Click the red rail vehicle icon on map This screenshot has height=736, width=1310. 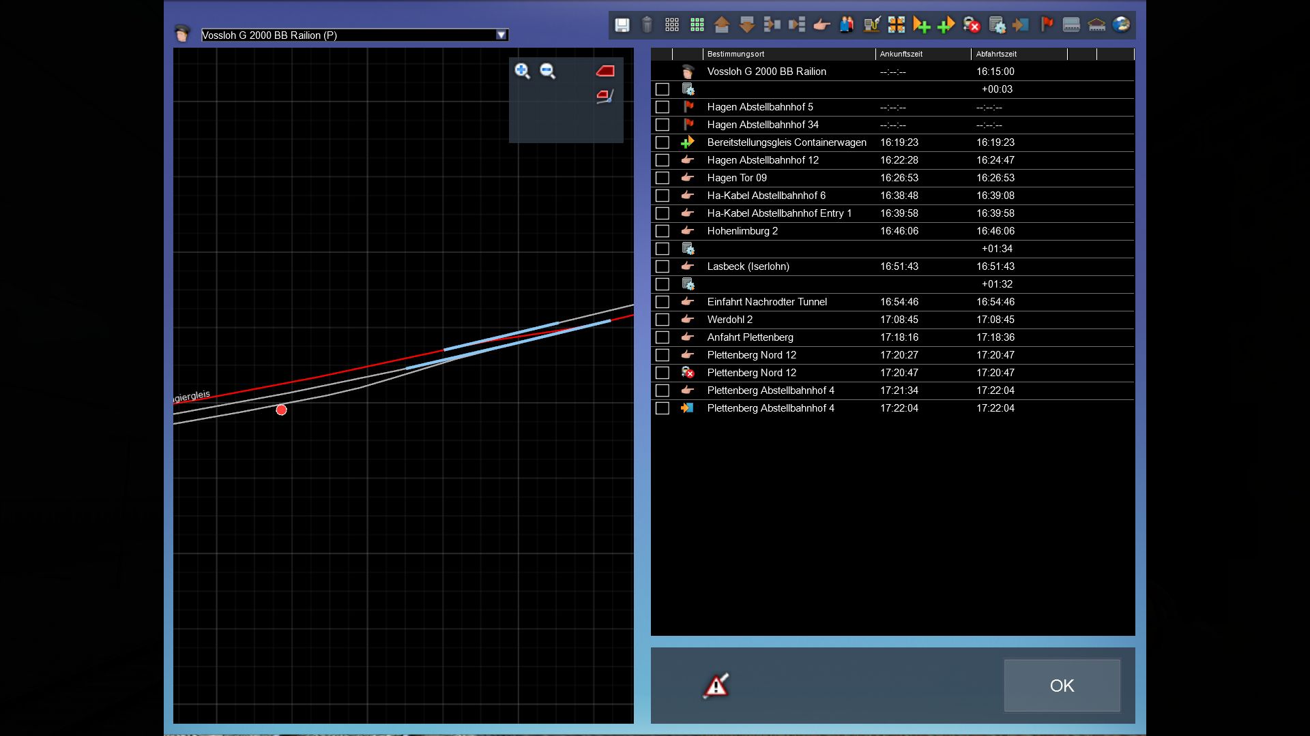pyautogui.click(x=605, y=71)
